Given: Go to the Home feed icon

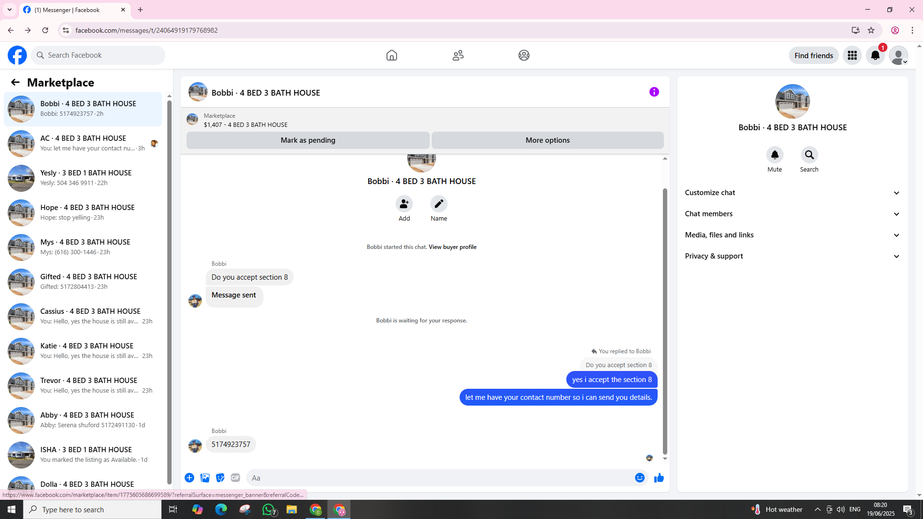Looking at the screenshot, I should (392, 55).
